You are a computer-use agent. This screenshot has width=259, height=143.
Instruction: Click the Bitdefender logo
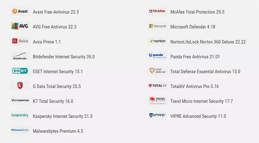coord(20,56)
